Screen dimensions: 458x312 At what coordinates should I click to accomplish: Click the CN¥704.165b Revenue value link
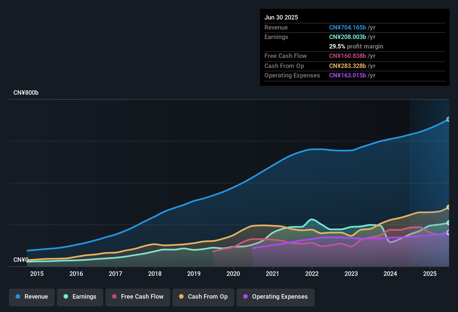coord(347,27)
